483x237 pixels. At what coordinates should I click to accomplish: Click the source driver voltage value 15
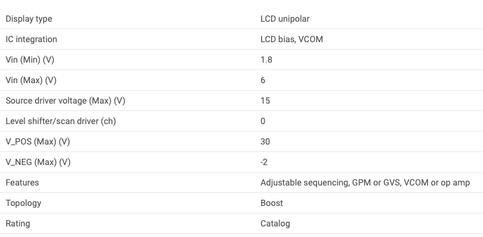tap(265, 101)
